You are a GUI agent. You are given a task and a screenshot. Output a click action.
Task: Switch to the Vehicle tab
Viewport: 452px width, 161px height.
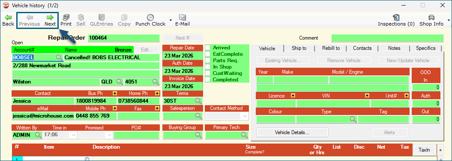pyautogui.click(x=267, y=49)
